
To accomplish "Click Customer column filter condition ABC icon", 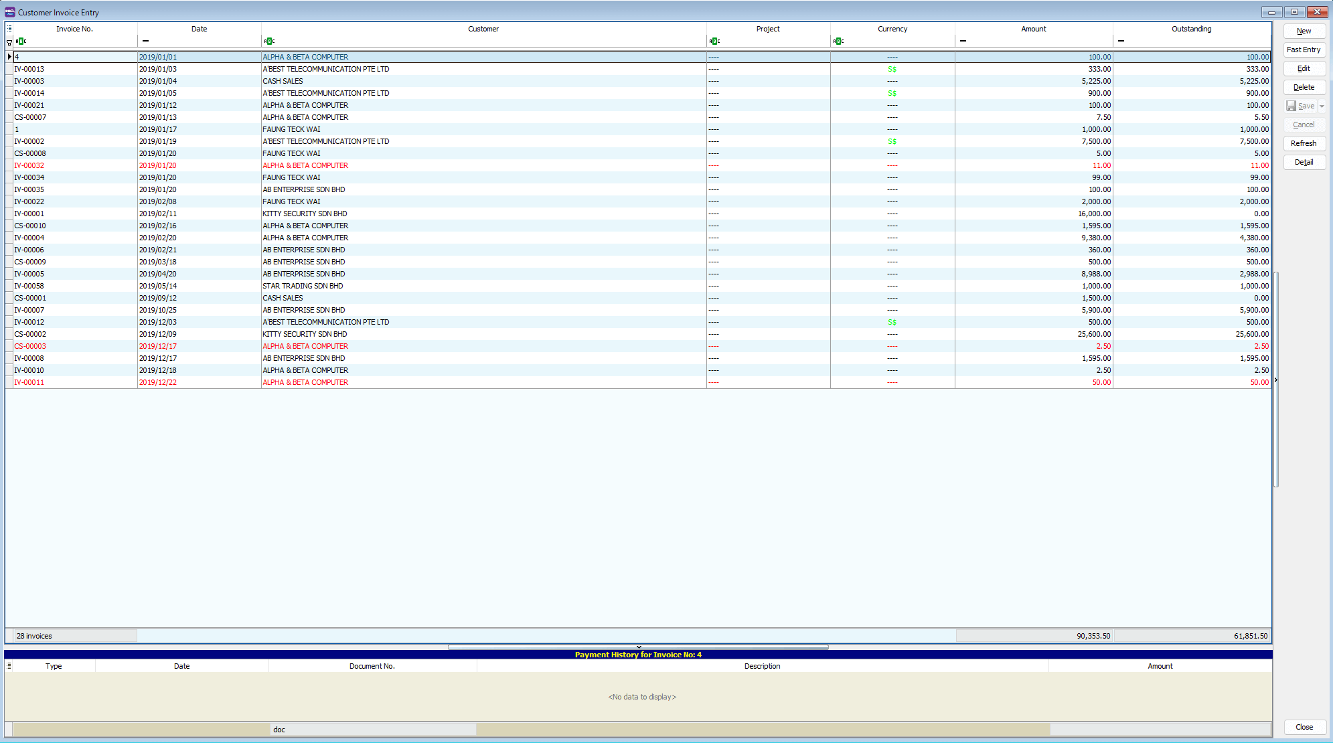I will (269, 42).
